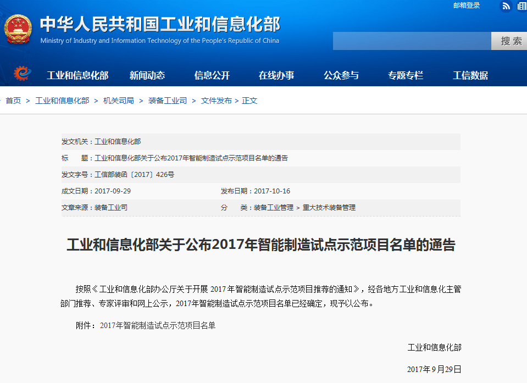
Task: Click the ministry Chinese name banner title
Action: click(160, 24)
